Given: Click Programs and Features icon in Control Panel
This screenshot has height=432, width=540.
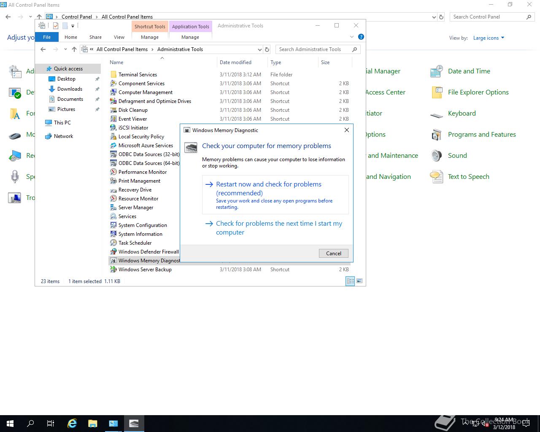Looking at the screenshot, I should tap(436, 135).
